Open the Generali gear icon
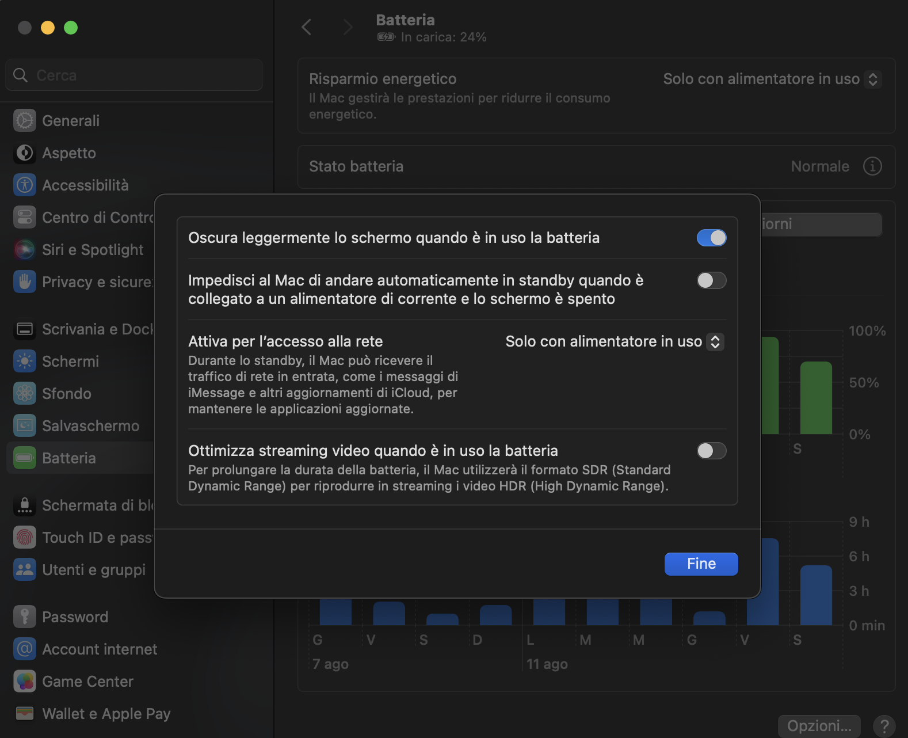 (24, 121)
